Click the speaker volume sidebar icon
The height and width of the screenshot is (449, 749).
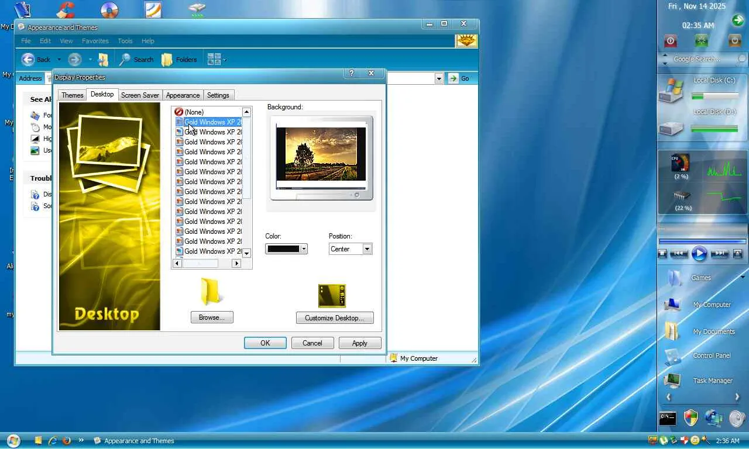click(x=737, y=418)
